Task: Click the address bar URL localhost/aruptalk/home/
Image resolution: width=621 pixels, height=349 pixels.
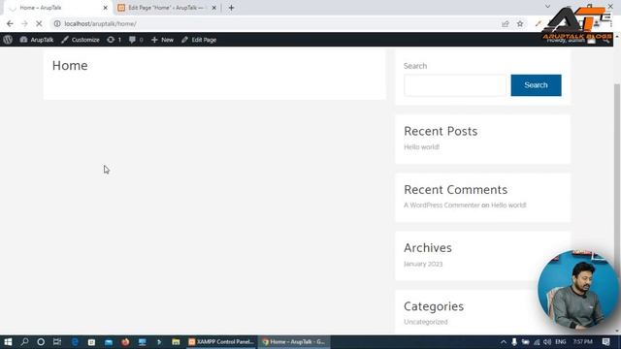Action: click(x=101, y=23)
